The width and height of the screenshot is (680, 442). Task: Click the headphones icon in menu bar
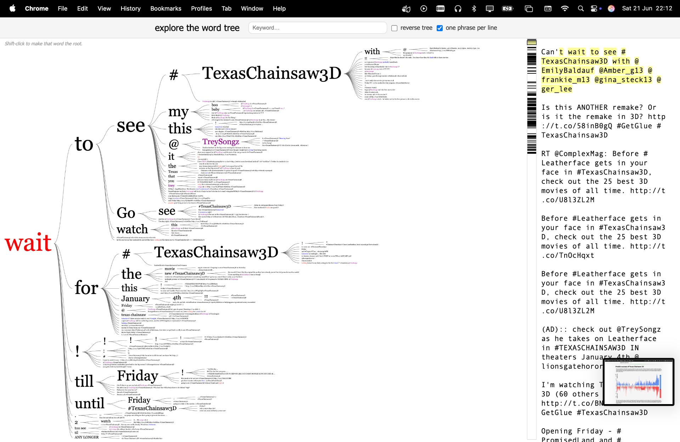point(458,8)
